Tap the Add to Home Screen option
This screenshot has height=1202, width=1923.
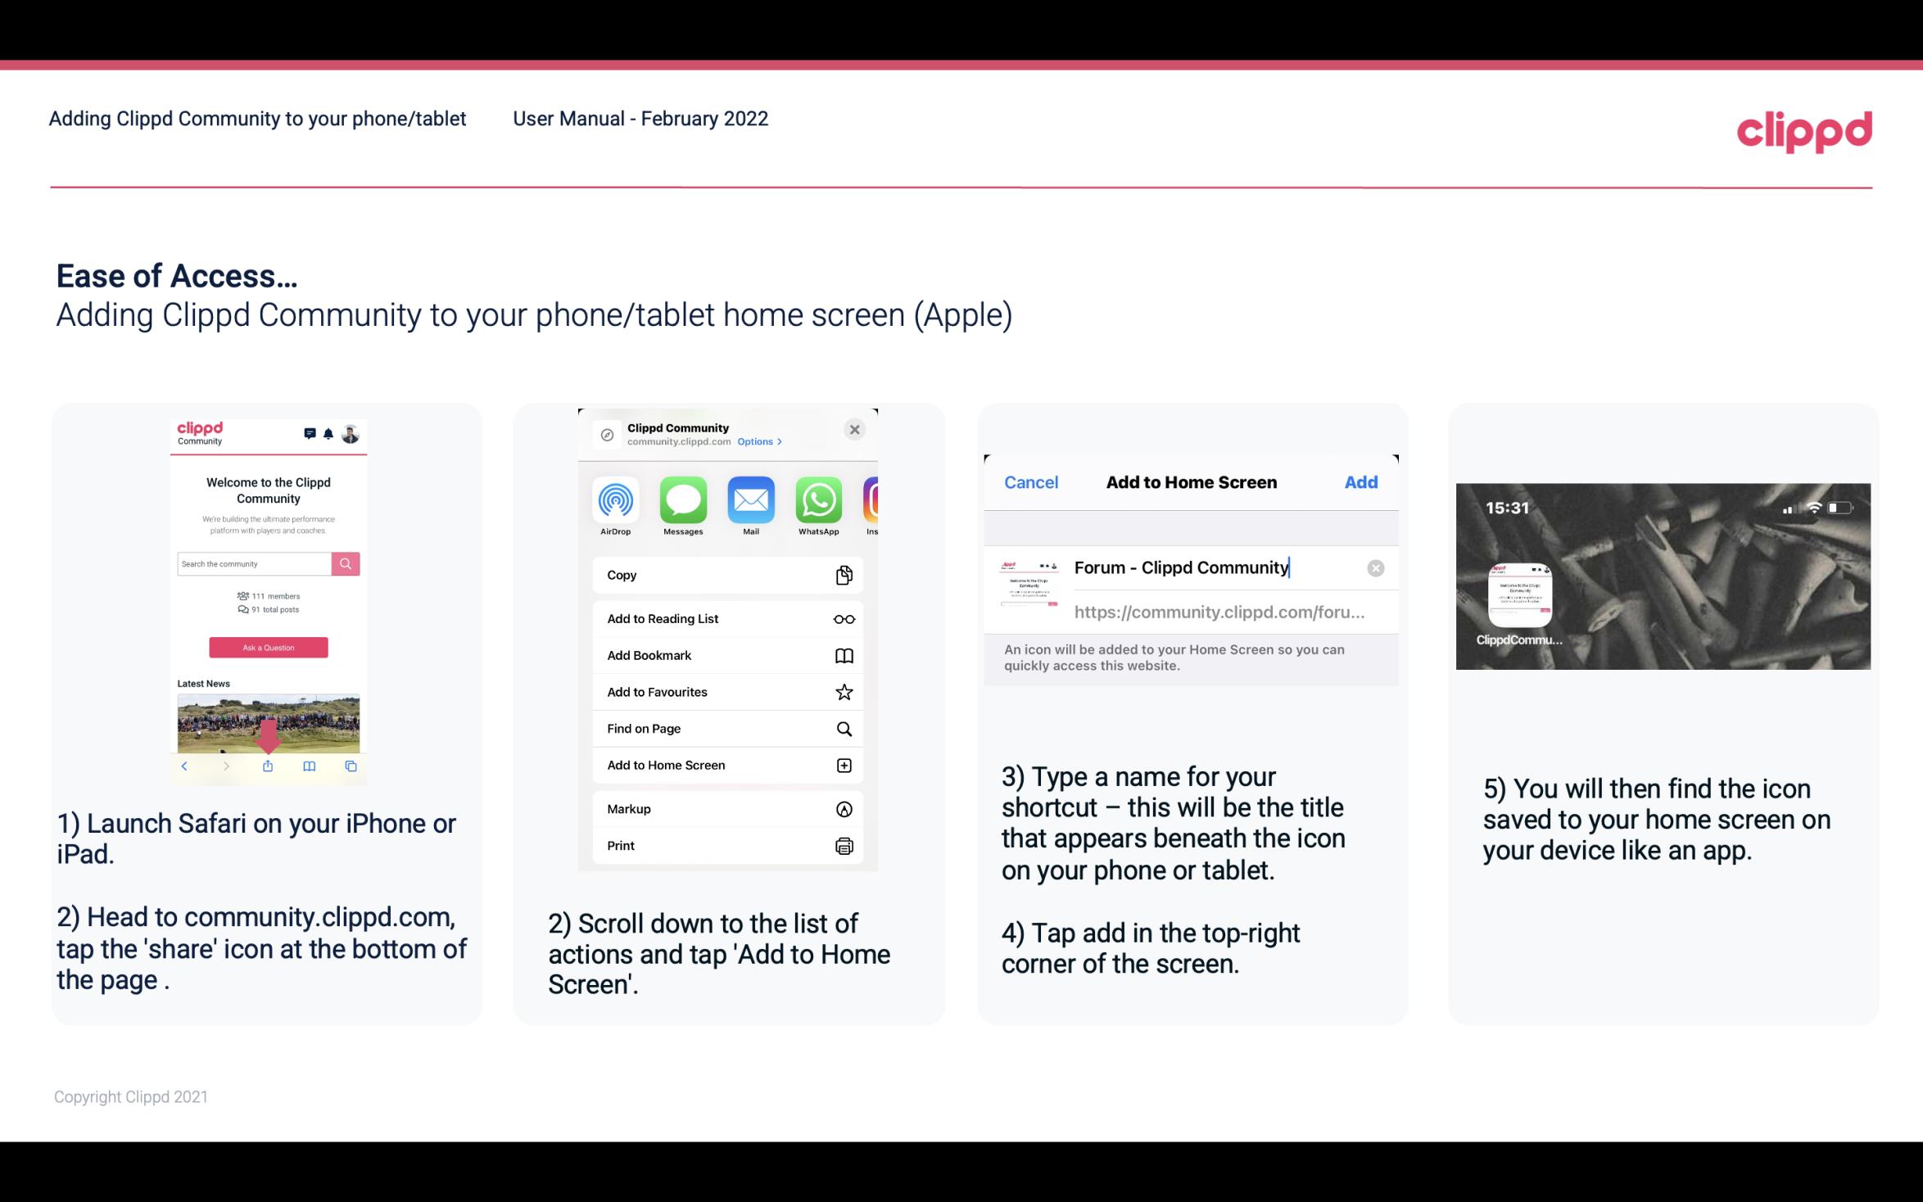726,765
